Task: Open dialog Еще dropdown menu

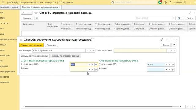Action: (166, 45)
